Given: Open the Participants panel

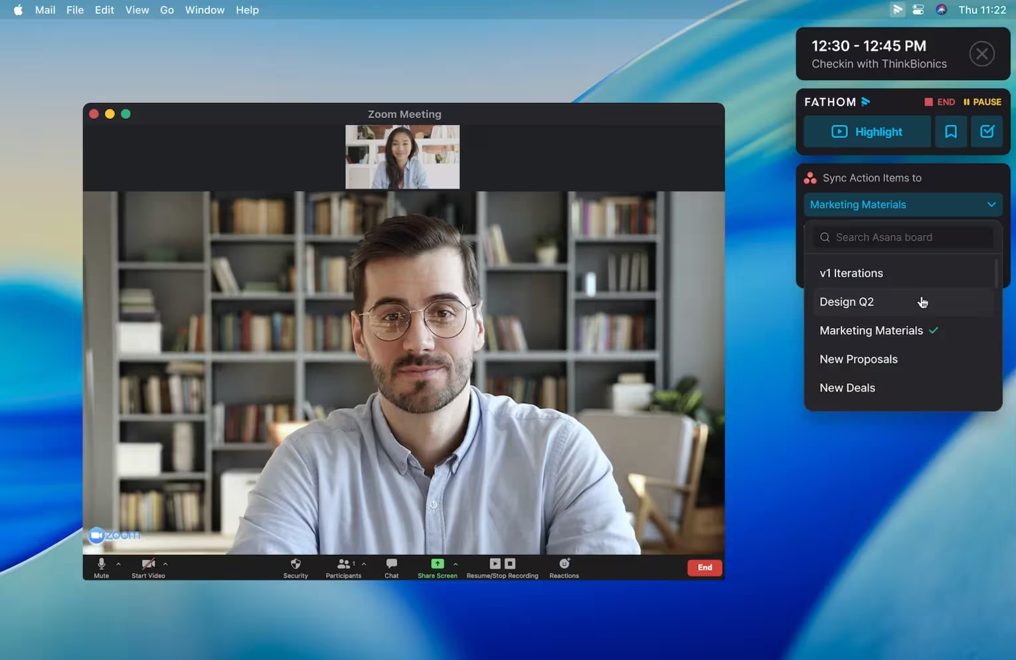Looking at the screenshot, I should coord(343,568).
